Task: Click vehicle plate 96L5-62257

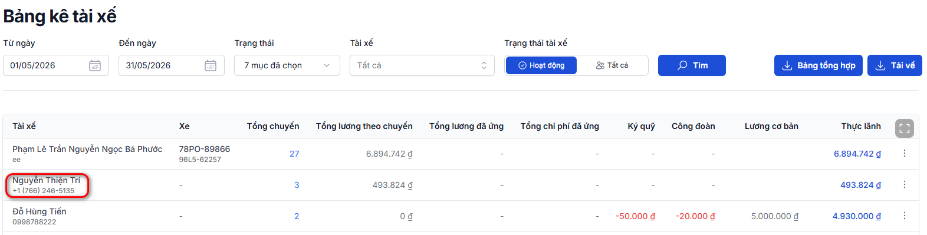Action: pyautogui.click(x=200, y=160)
